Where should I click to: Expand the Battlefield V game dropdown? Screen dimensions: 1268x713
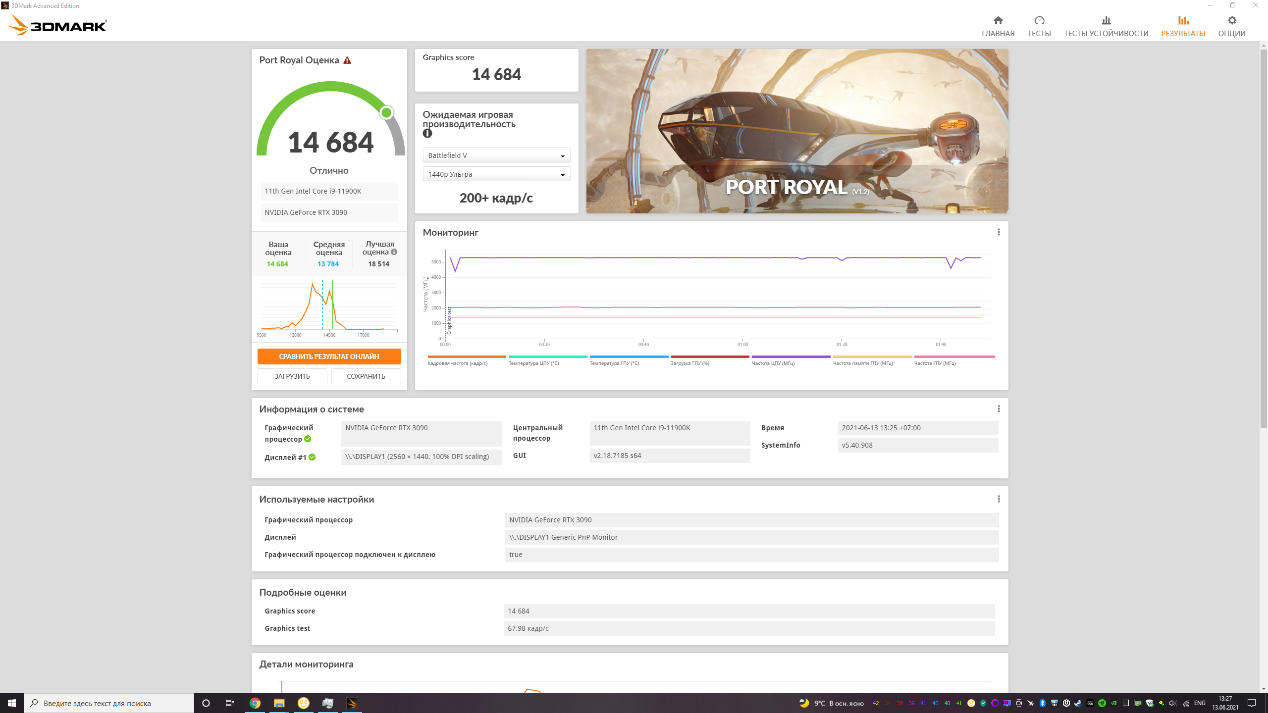(x=496, y=155)
